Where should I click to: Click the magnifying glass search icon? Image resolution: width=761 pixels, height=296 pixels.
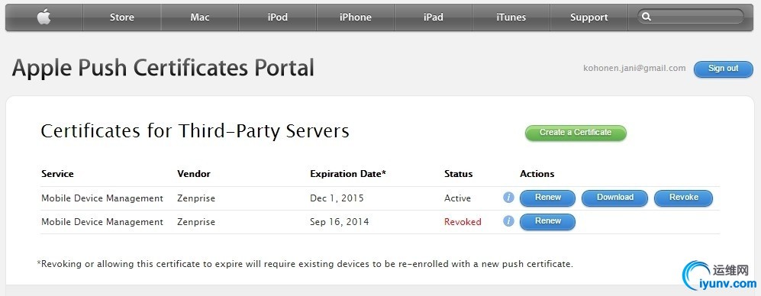tap(646, 17)
